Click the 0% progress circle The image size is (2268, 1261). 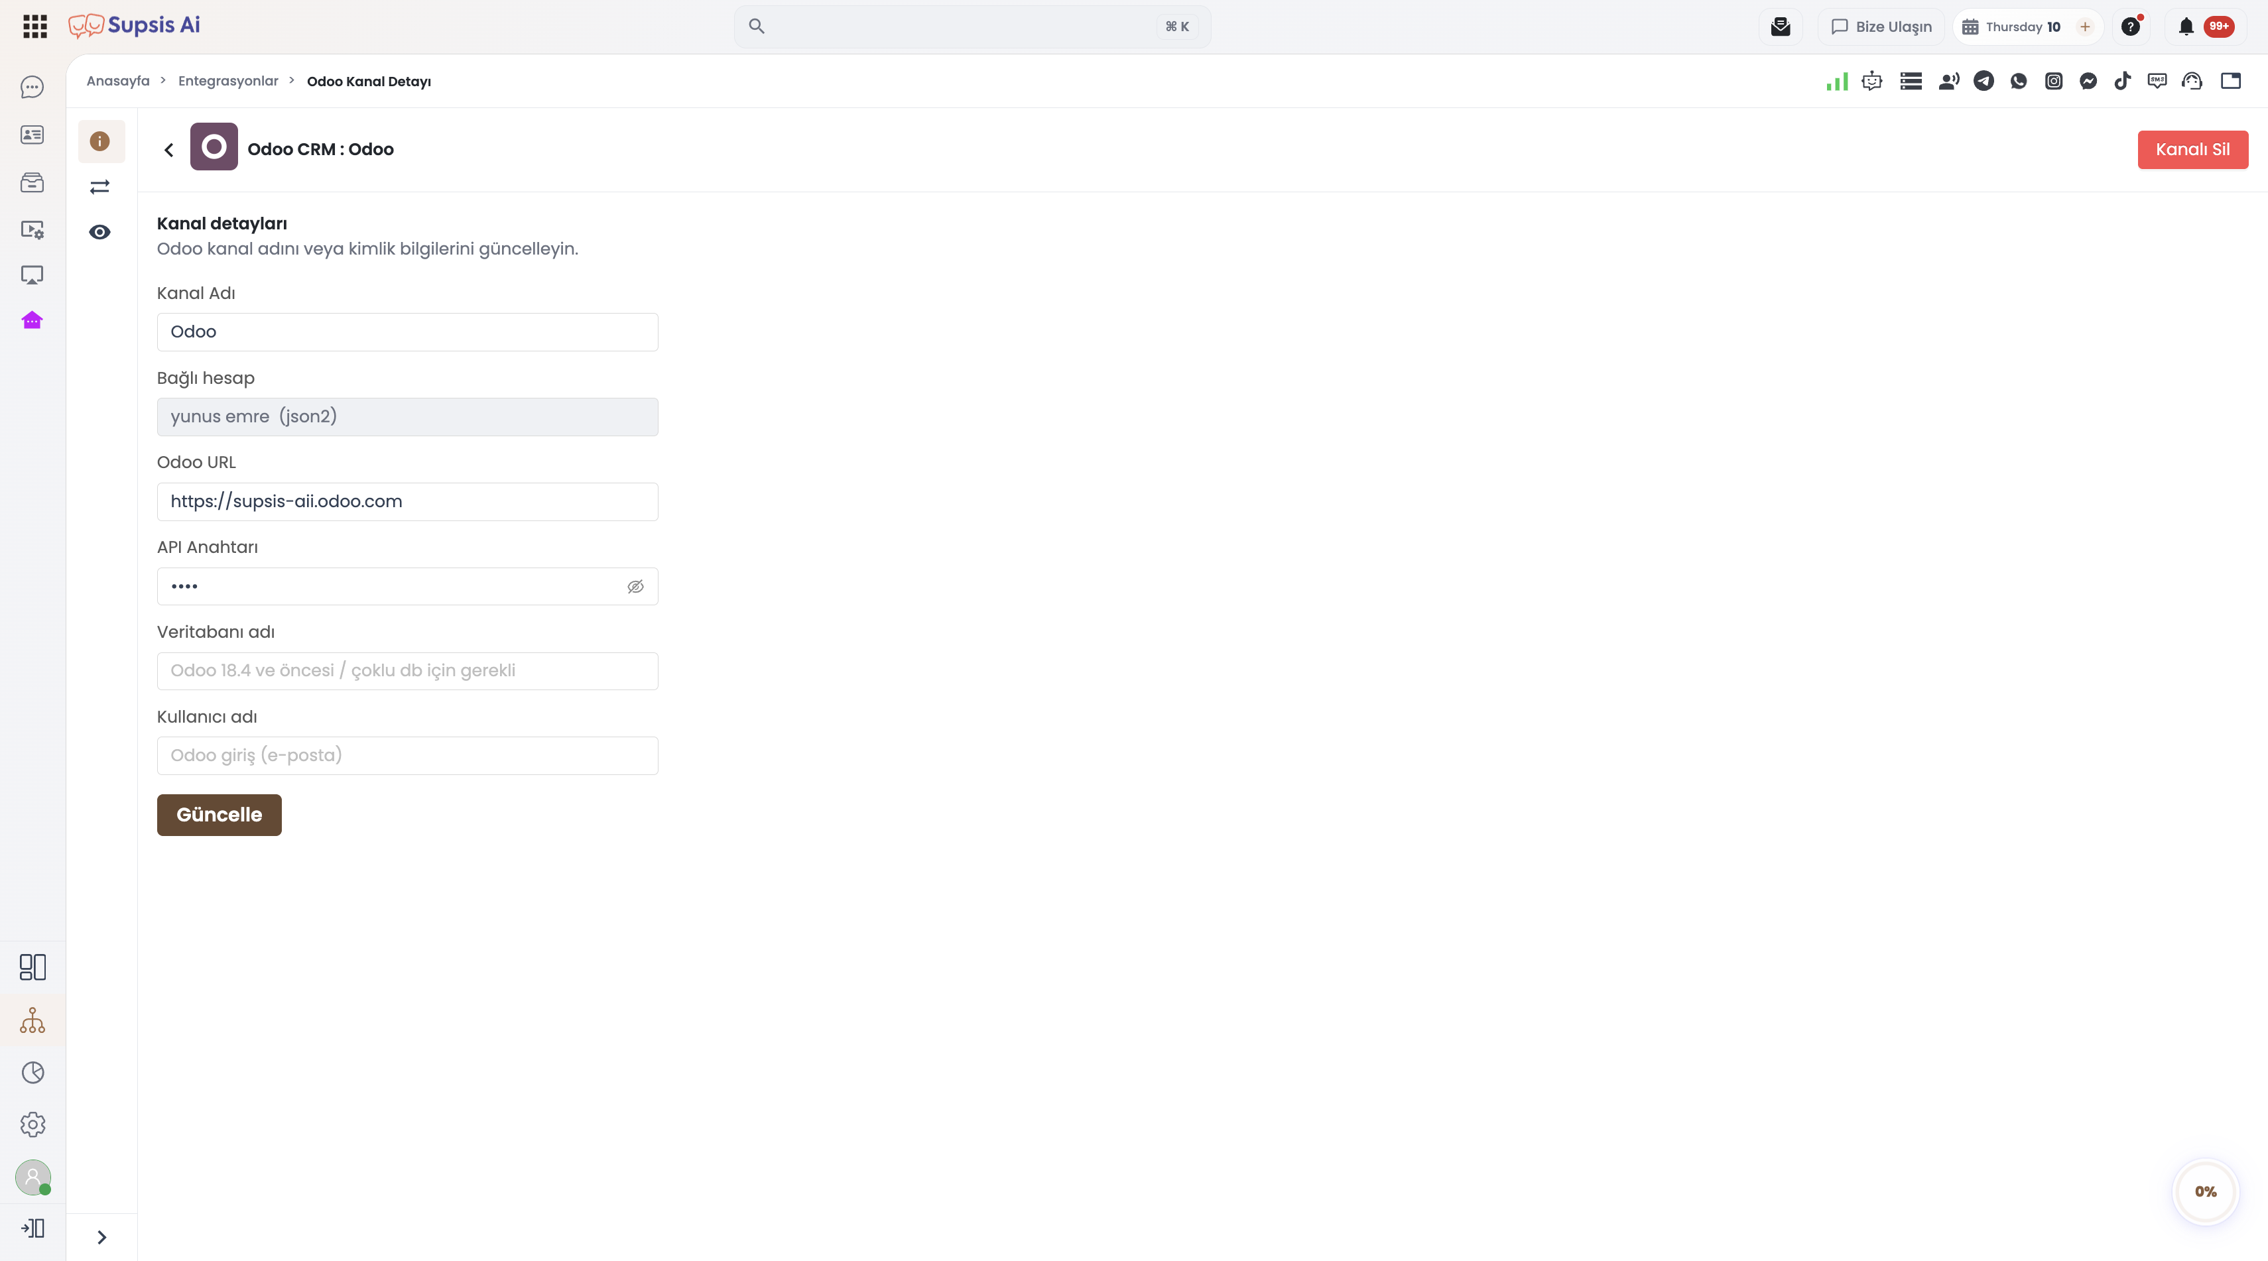tap(2206, 1191)
